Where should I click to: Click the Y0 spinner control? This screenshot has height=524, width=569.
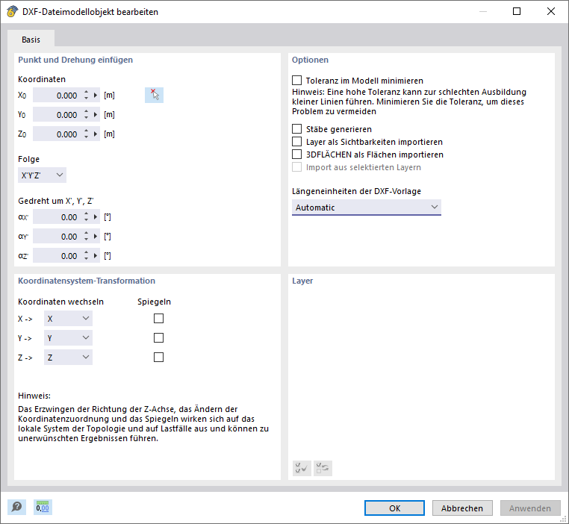[x=86, y=115]
